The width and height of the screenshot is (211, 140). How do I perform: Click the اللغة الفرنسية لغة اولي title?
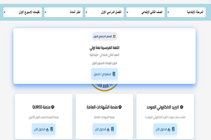coord(104,48)
